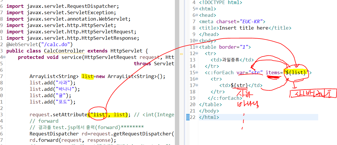Viewport: 337px width, 145px height.
Task: Collapse the <c:forEach> fold marker
Action: [x=197, y=72]
